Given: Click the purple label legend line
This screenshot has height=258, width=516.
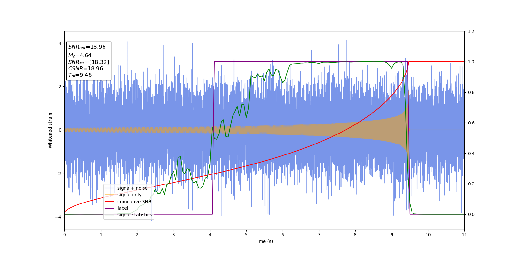Looking at the screenshot, I should (110, 208).
